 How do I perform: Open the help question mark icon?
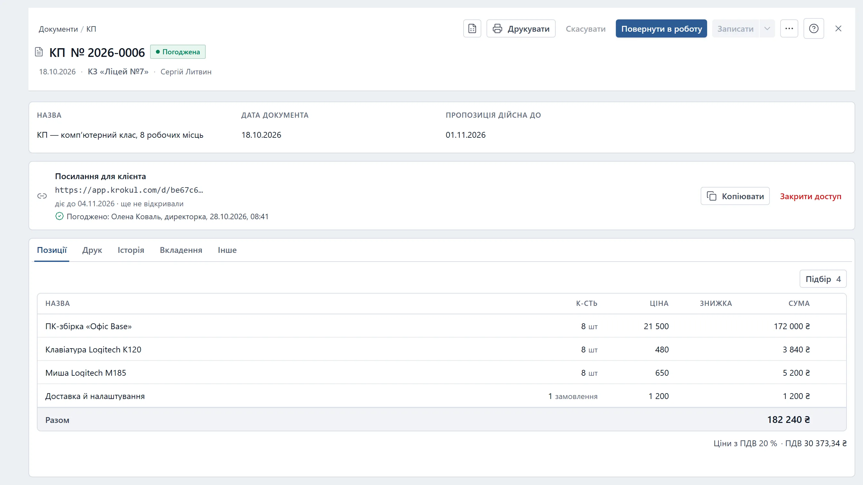814,29
